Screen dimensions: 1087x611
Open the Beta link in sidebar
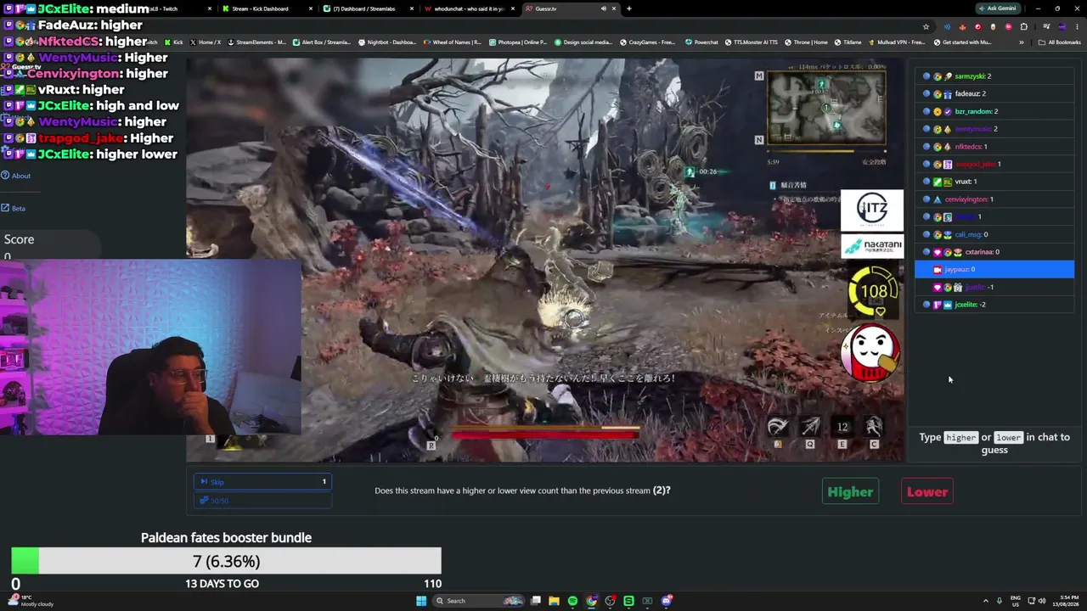coord(14,208)
